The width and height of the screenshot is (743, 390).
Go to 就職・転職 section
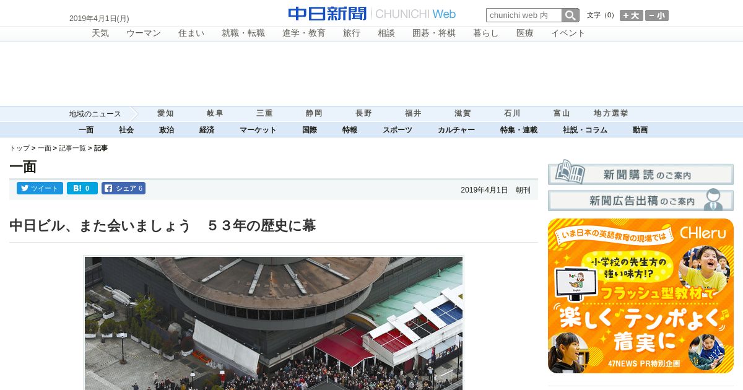point(243,33)
